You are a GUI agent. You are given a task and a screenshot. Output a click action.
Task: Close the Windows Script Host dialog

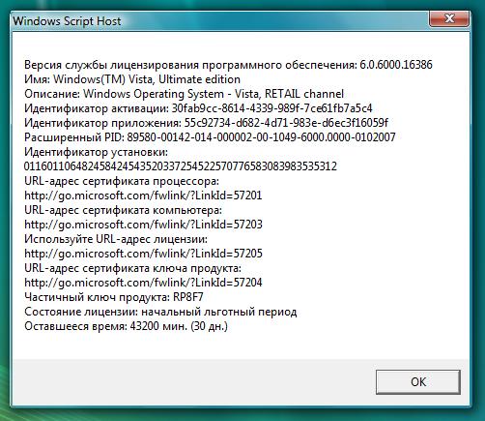tap(448, 18)
